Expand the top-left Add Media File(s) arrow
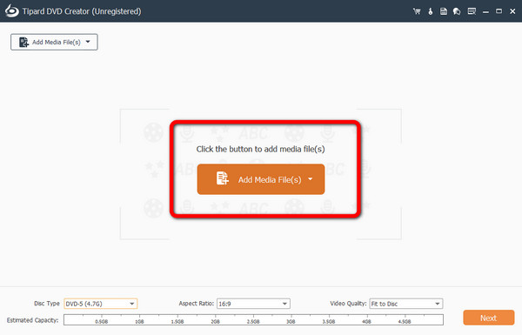Screen dimensions: 522x335 click(x=88, y=42)
